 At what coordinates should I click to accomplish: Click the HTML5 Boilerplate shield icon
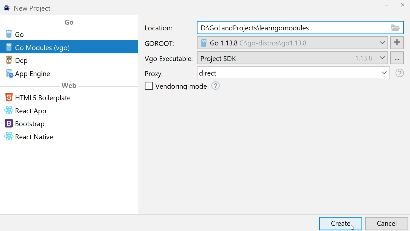click(x=9, y=97)
